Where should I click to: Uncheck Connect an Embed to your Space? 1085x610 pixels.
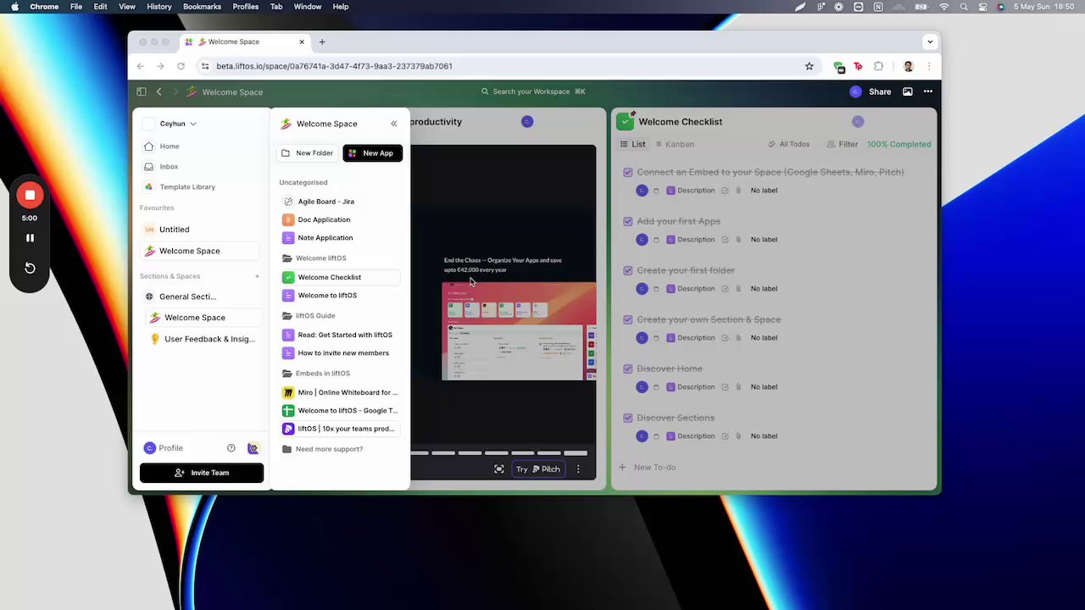pos(628,172)
